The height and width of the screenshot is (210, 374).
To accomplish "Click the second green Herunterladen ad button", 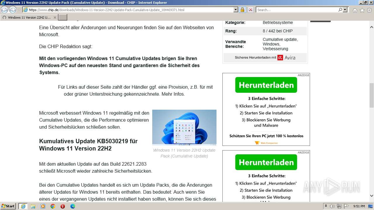I will coord(266,162).
